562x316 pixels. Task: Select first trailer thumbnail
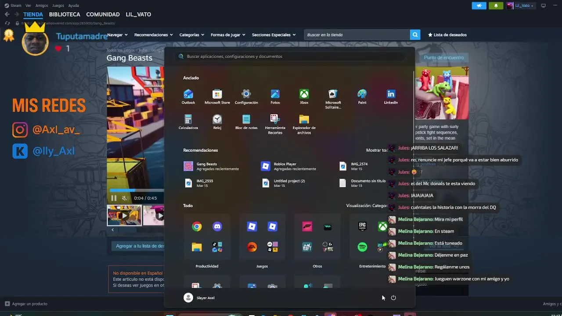click(125, 215)
